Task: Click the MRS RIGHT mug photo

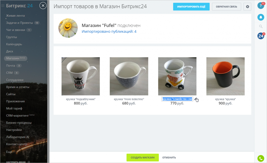Action: pos(81,76)
